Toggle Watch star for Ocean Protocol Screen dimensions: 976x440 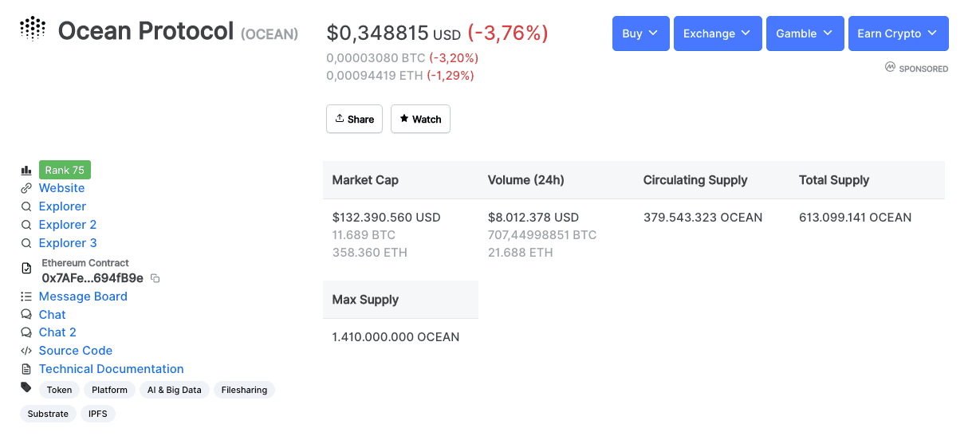coord(420,119)
